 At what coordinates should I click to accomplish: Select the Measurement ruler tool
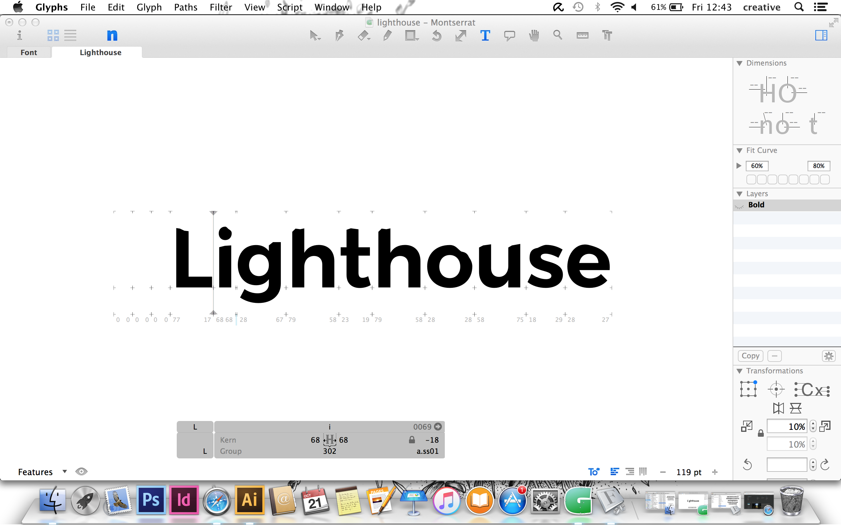582,35
